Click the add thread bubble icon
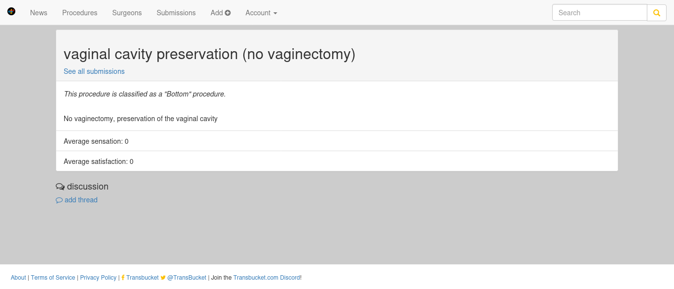Image resolution: width=674 pixels, height=289 pixels. point(59,200)
